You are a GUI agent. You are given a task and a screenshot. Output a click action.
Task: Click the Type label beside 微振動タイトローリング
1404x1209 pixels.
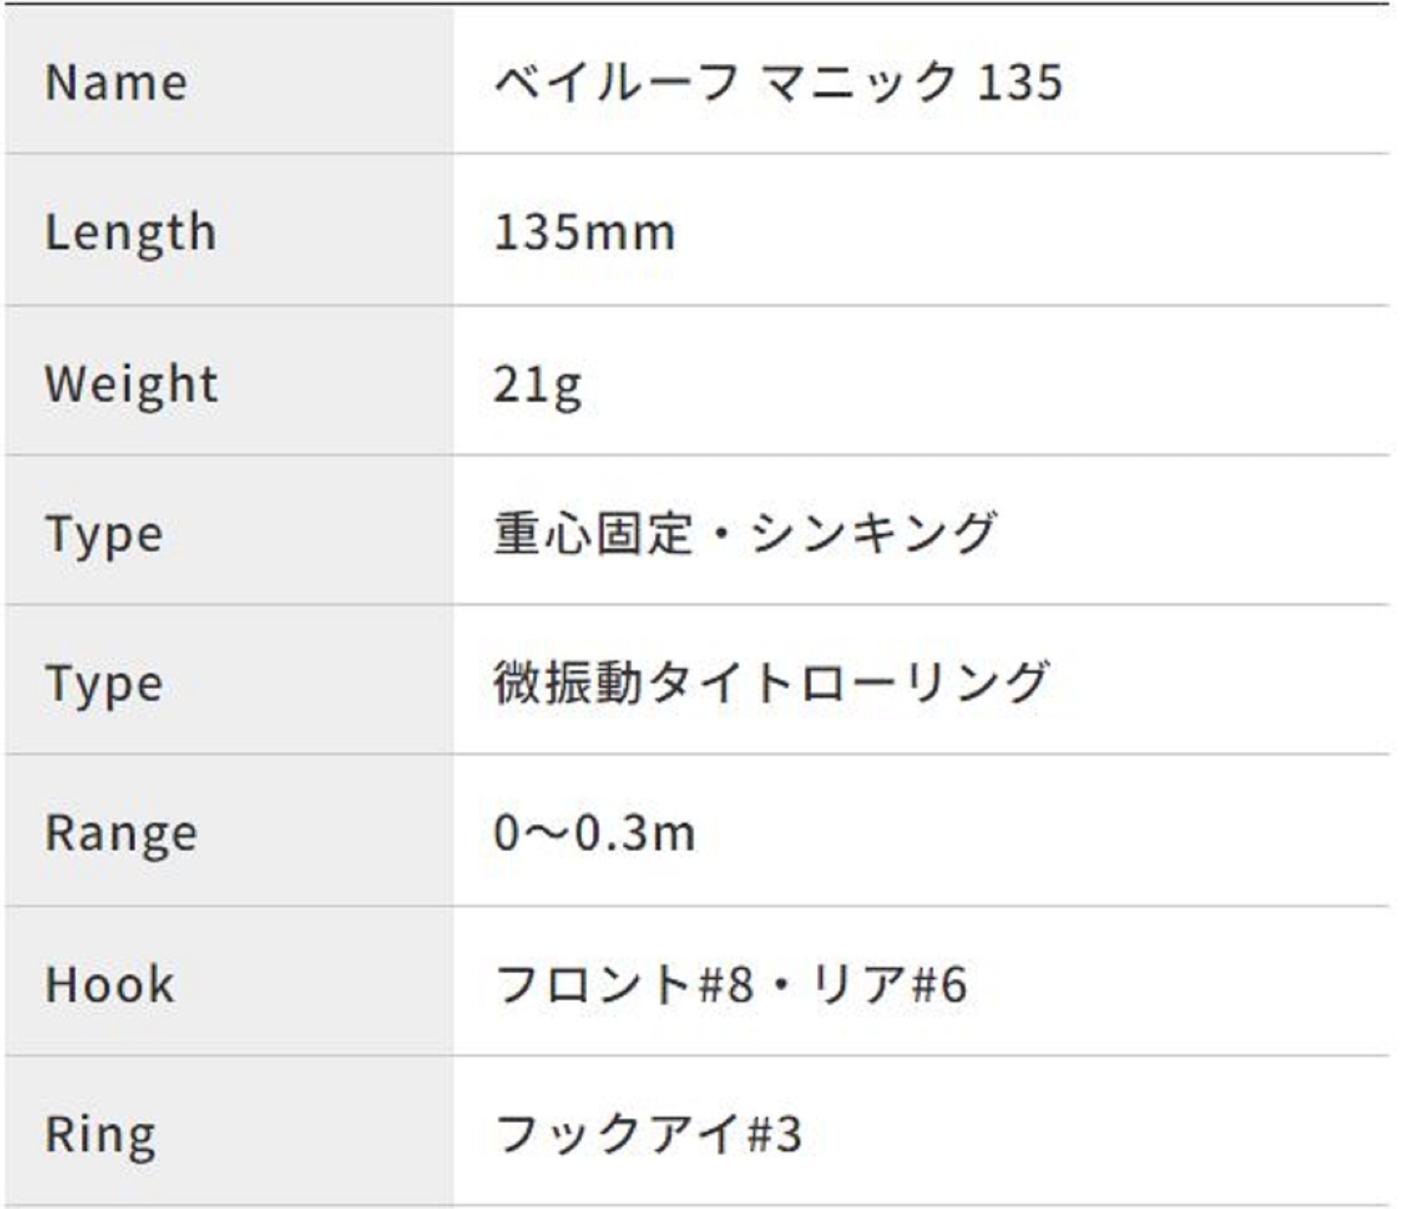pos(105,685)
